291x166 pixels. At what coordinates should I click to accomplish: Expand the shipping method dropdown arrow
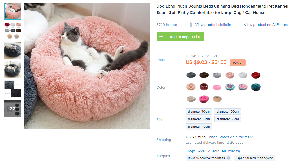252,137
